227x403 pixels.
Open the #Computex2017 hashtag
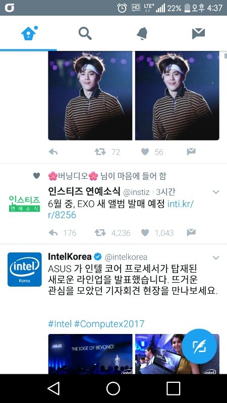tap(109, 324)
